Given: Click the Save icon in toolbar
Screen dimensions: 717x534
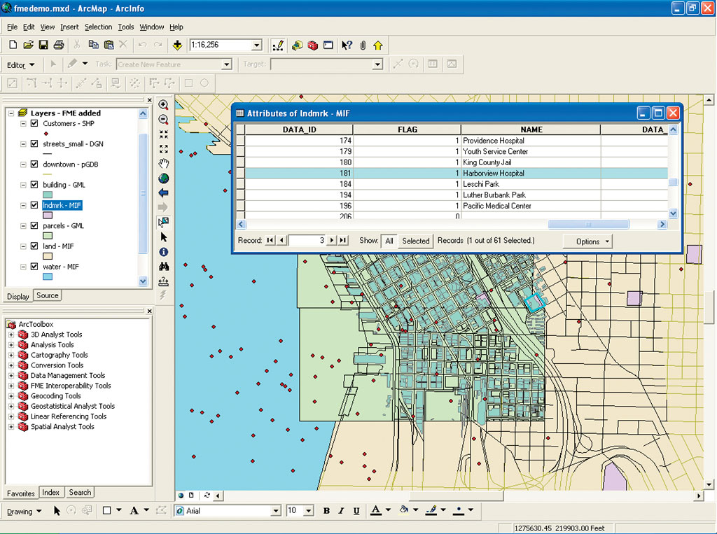Looking at the screenshot, I should coord(43,45).
